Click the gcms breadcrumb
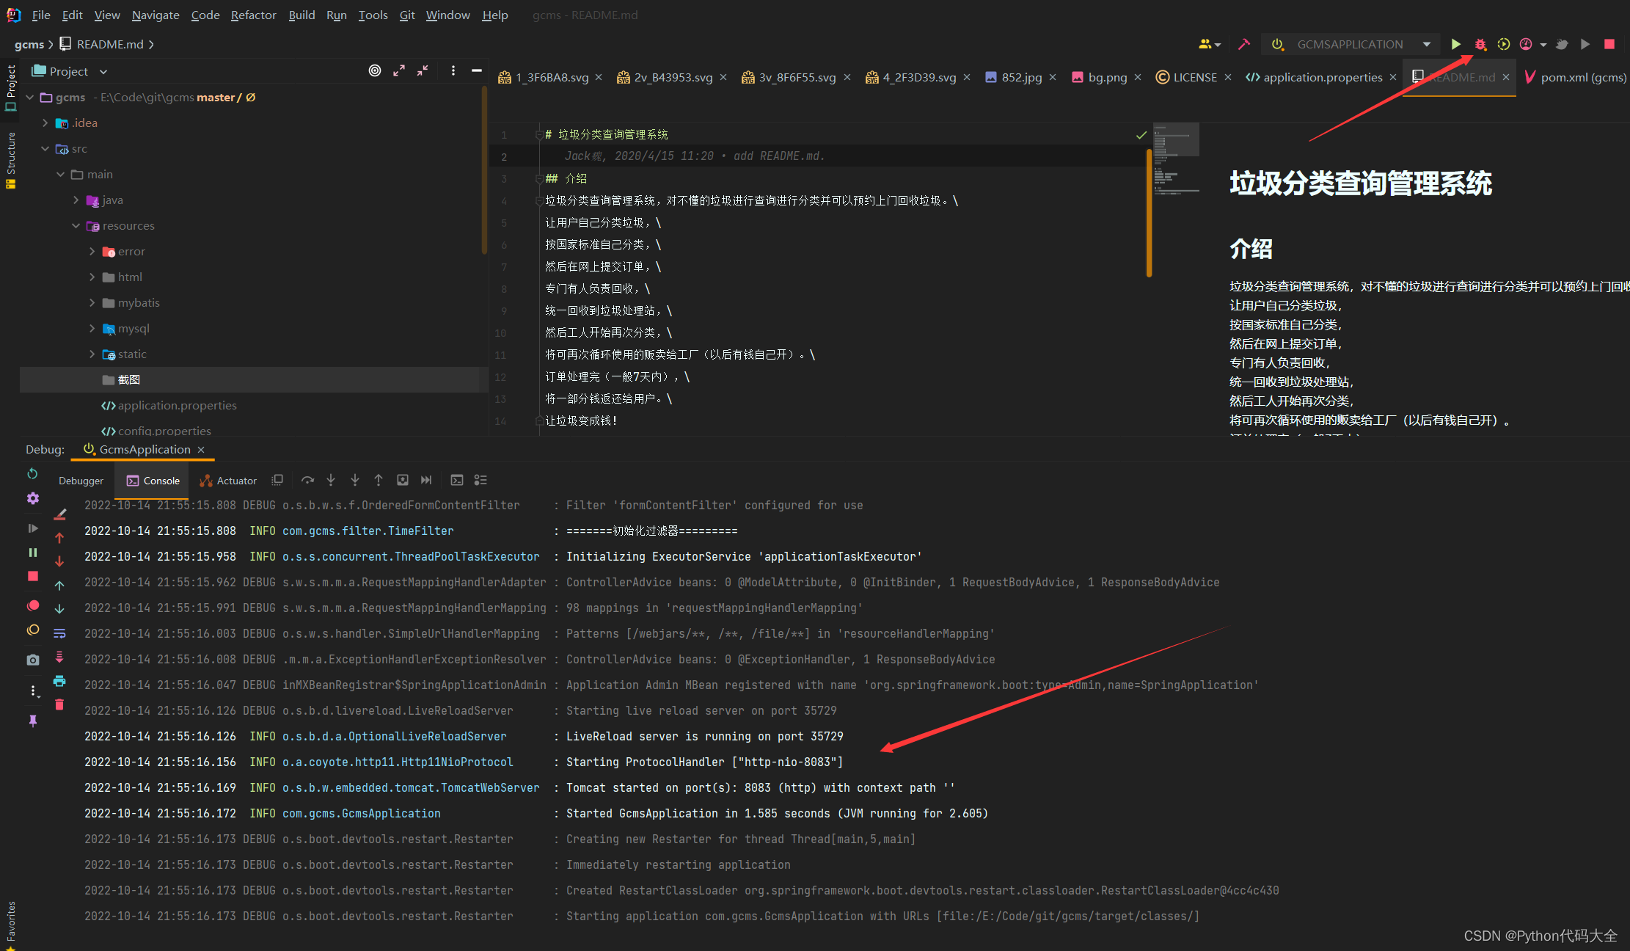Viewport: 1630px width, 951px height. [29, 44]
